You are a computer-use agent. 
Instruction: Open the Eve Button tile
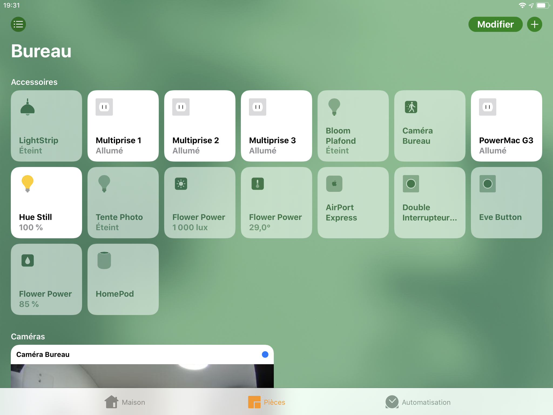click(507, 203)
